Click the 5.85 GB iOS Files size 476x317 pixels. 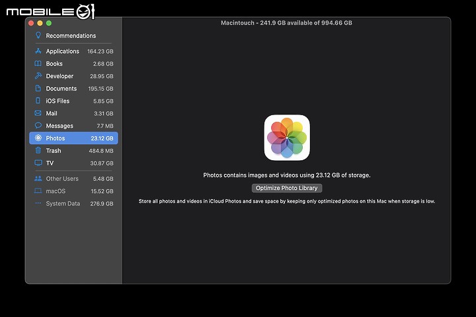pyautogui.click(x=103, y=101)
